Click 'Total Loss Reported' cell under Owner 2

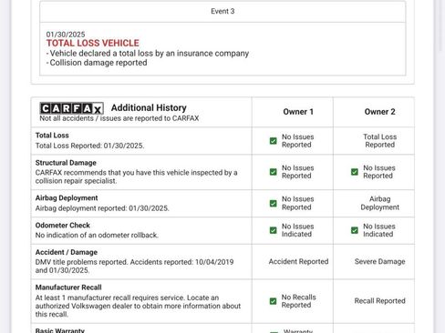coord(380,141)
